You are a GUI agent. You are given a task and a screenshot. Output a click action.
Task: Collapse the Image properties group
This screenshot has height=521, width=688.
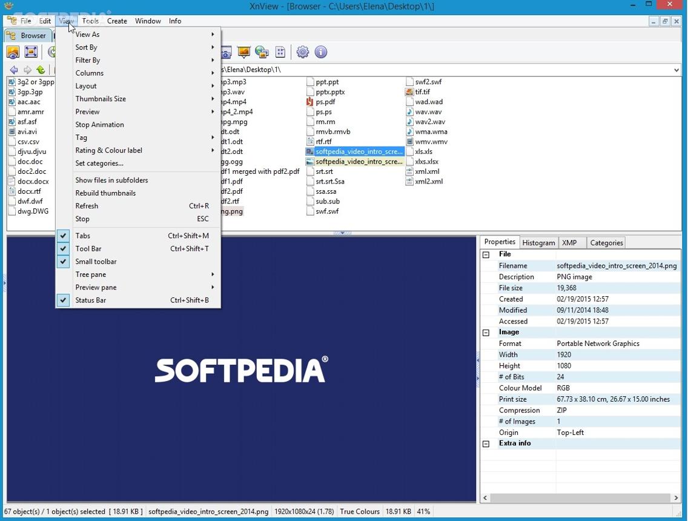[486, 333]
